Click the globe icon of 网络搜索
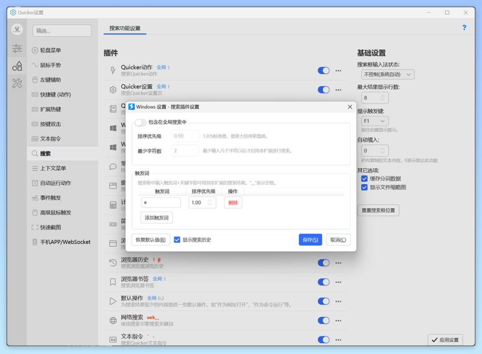This screenshot has height=354, width=482. (x=113, y=321)
